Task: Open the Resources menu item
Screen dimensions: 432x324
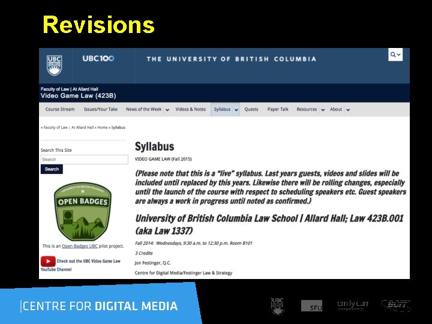Action: point(307,109)
